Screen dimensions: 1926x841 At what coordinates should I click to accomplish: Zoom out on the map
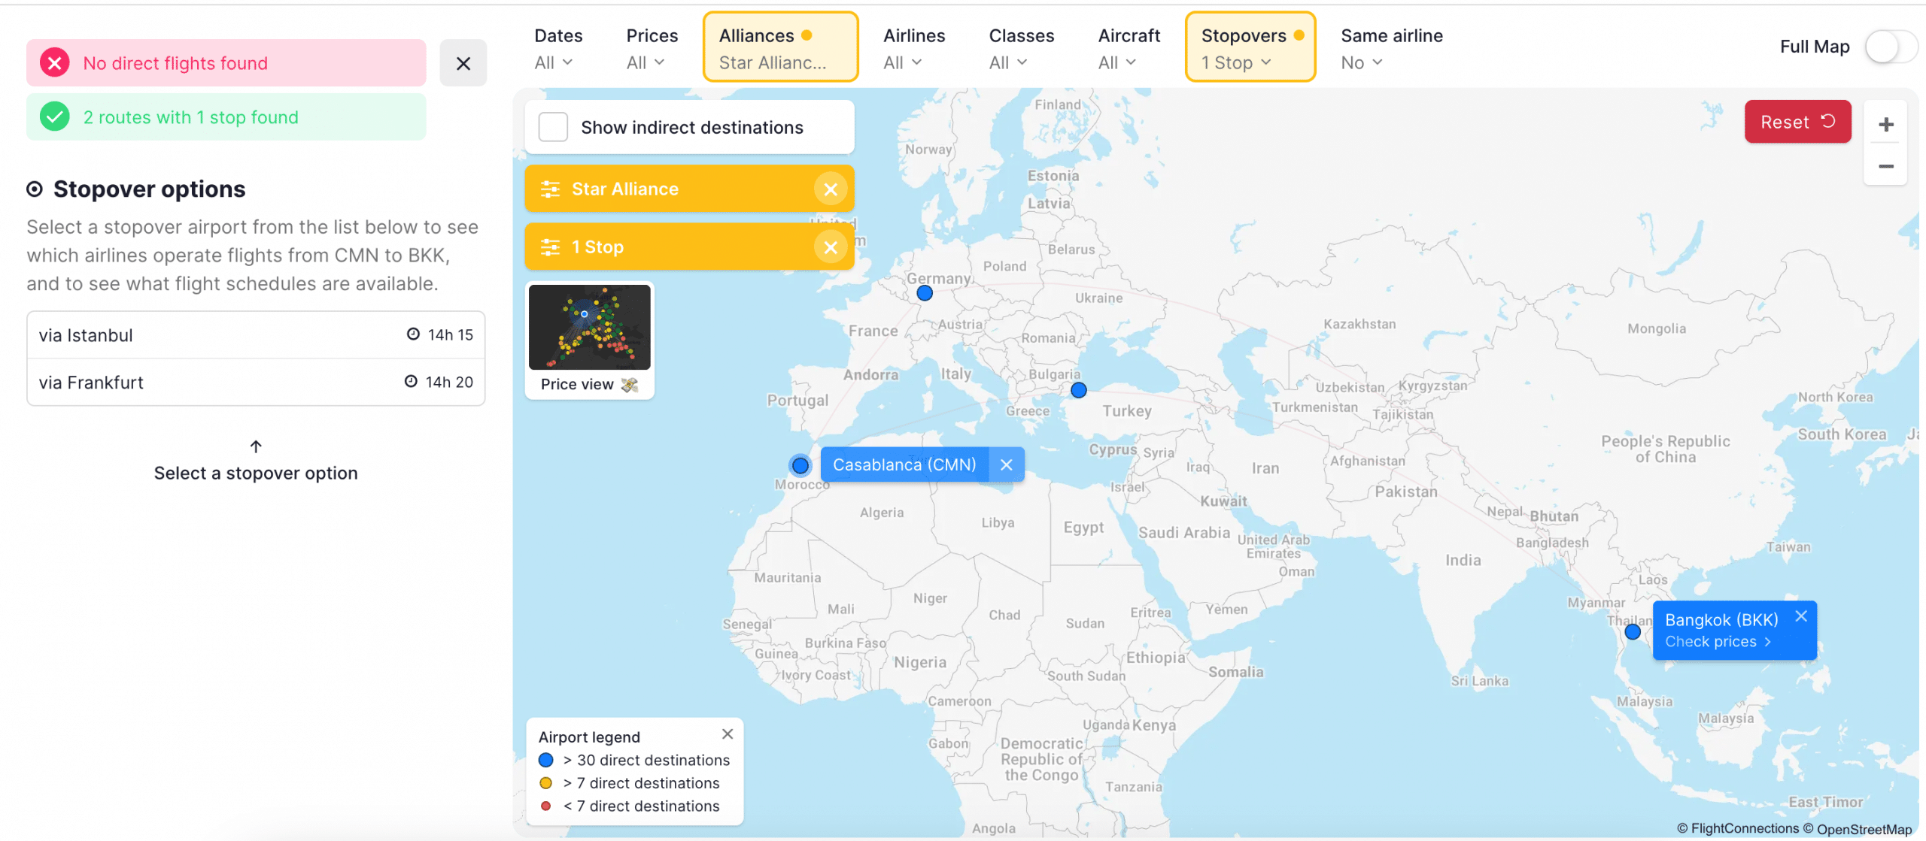[x=1885, y=166]
